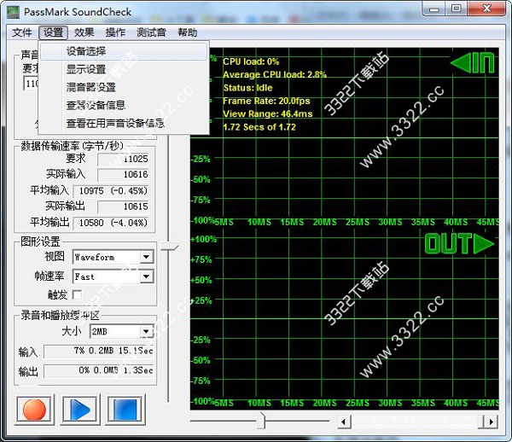Click the horizontal scrollbar left arrow
The image size is (512, 442).
(344, 422)
